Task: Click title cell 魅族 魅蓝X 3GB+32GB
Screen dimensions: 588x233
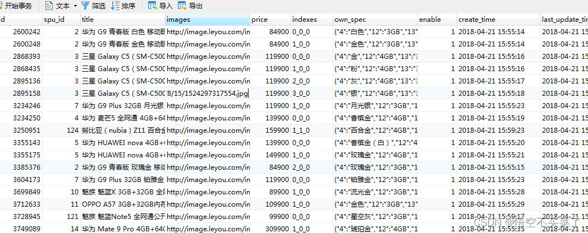Action: click(123, 193)
